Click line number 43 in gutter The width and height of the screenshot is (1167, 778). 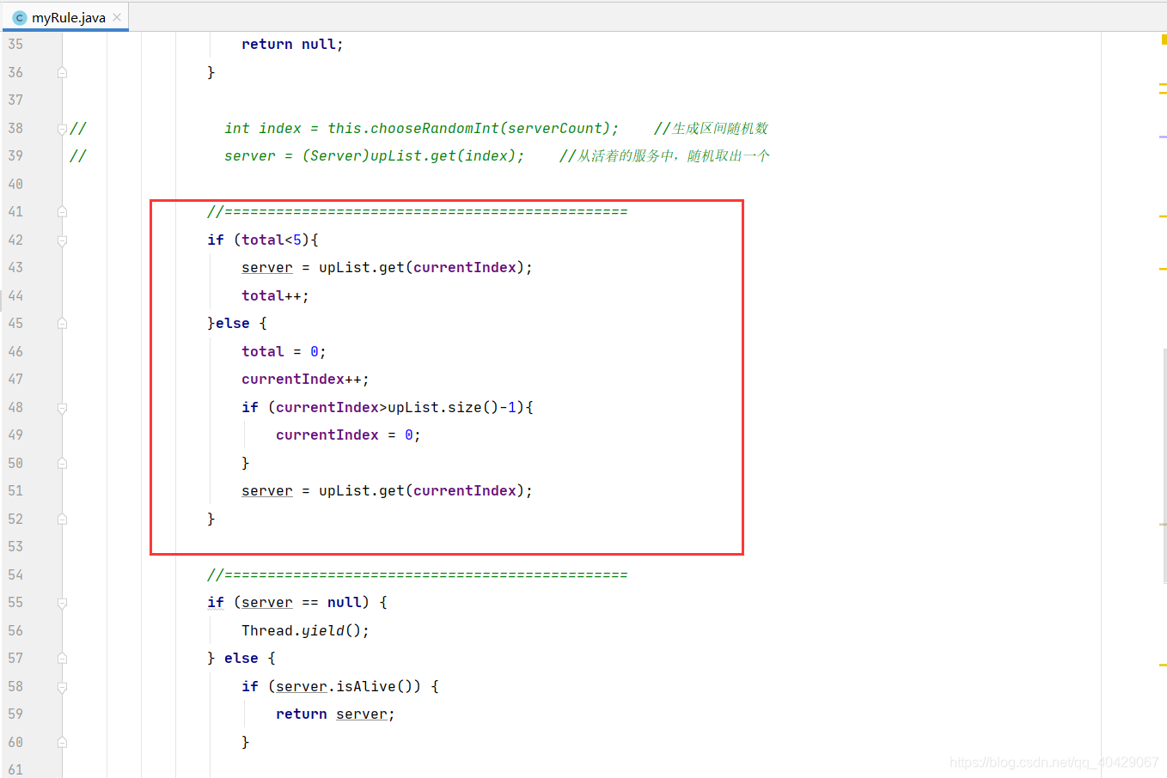coord(15,268)
